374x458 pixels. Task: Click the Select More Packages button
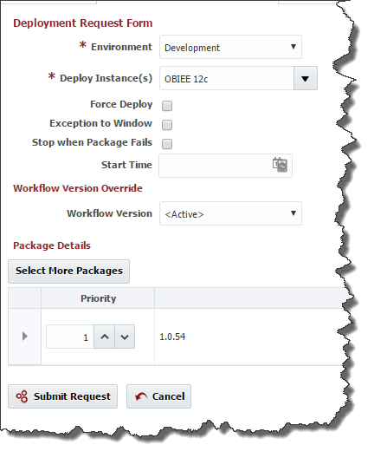pos(68,272)
